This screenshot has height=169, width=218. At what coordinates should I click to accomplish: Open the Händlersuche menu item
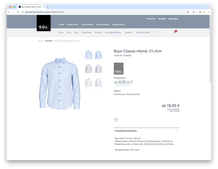coord(118,25)
